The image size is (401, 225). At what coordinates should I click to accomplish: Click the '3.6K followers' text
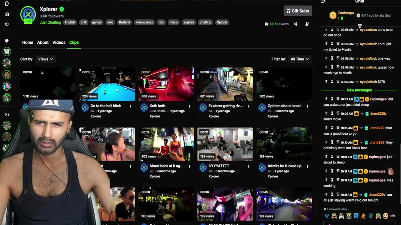[x=52, y=16]
